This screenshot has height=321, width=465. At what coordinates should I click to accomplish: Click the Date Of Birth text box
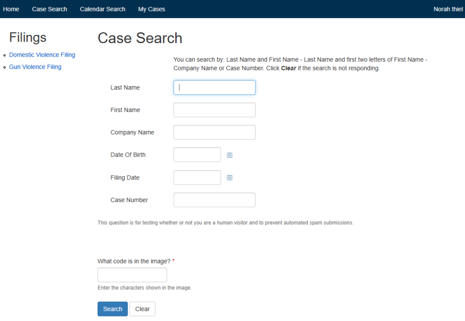(x=197, y=155)
